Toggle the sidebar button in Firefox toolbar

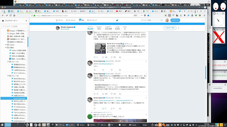(170, 16)
